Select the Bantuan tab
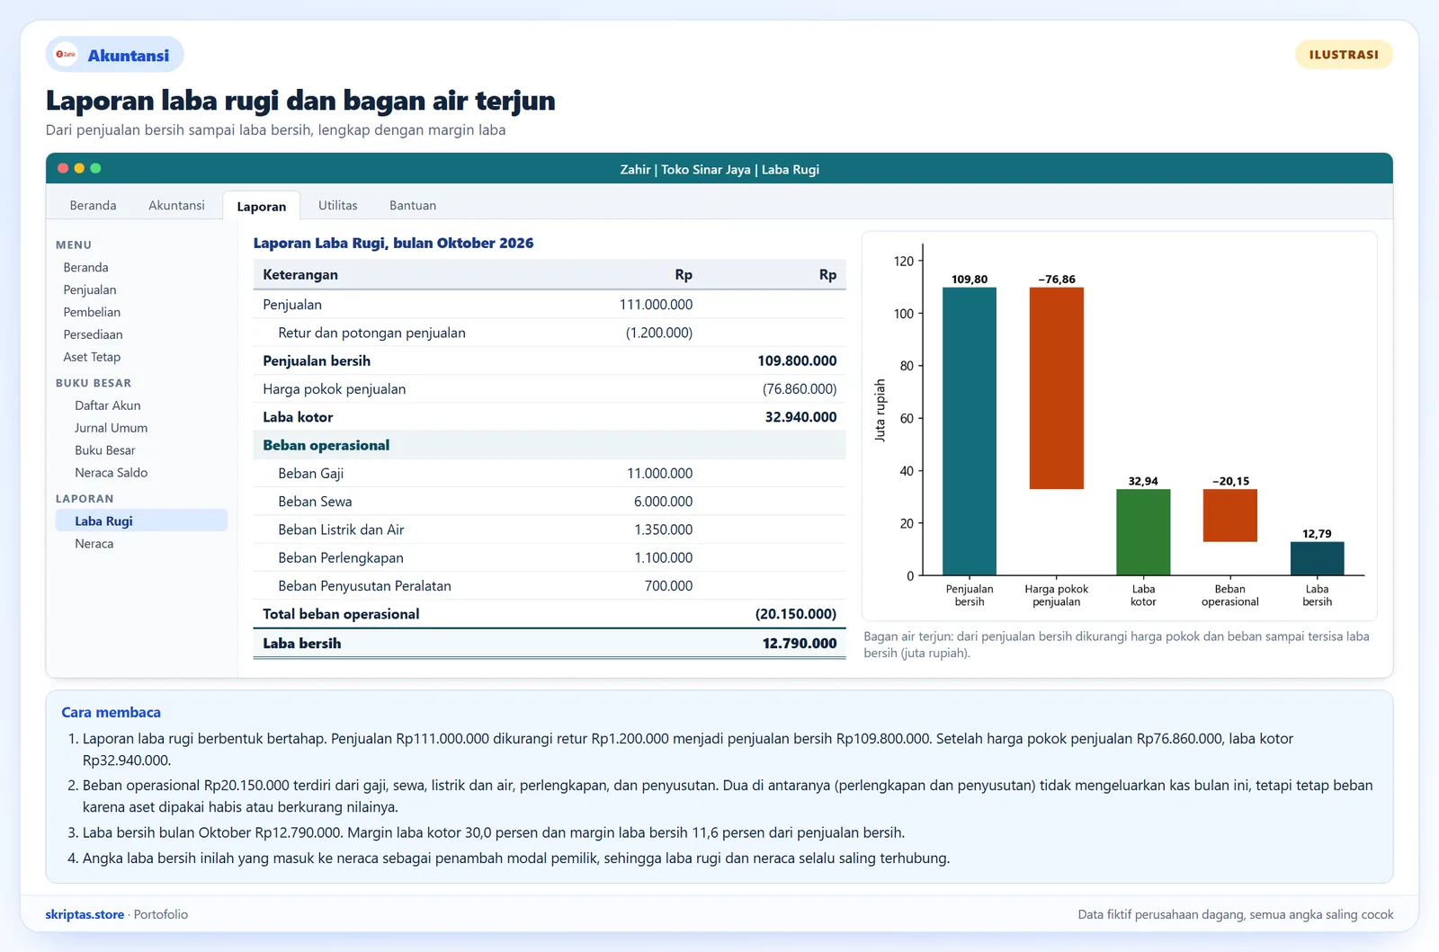Viewport: 1439px width, 952px height. (x=413, y=205)
